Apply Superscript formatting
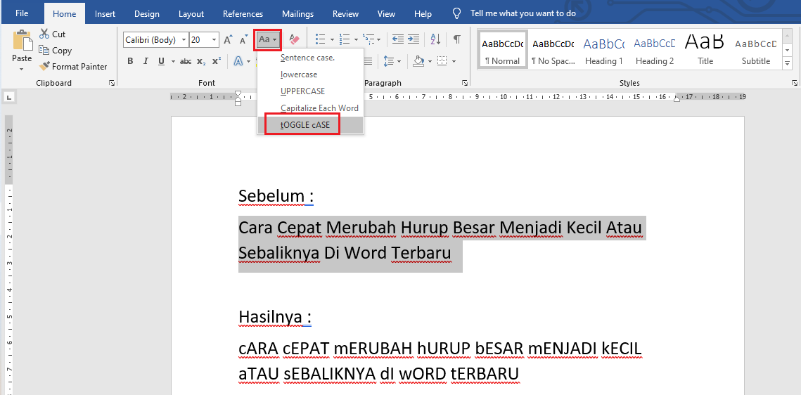801x395 pixels. click(217, 61)
